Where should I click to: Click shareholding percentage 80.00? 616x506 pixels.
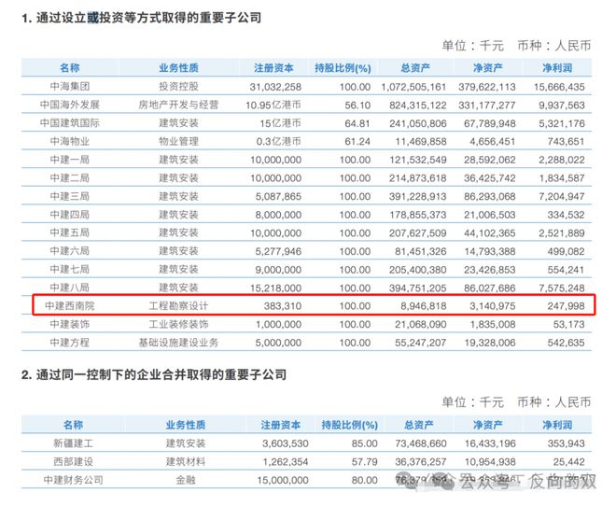click(x=365, y=480)
